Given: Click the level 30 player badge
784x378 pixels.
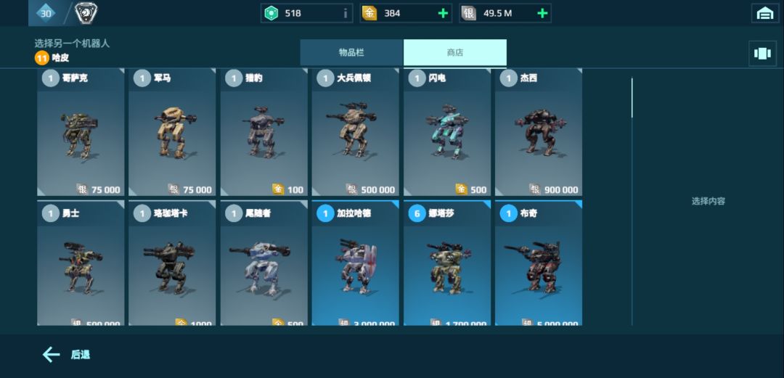Looking at the screenshot, I should (46, 13).
